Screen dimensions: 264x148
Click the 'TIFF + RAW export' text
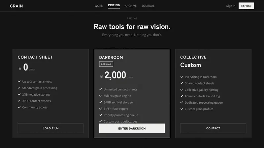[x=116, y=109]
